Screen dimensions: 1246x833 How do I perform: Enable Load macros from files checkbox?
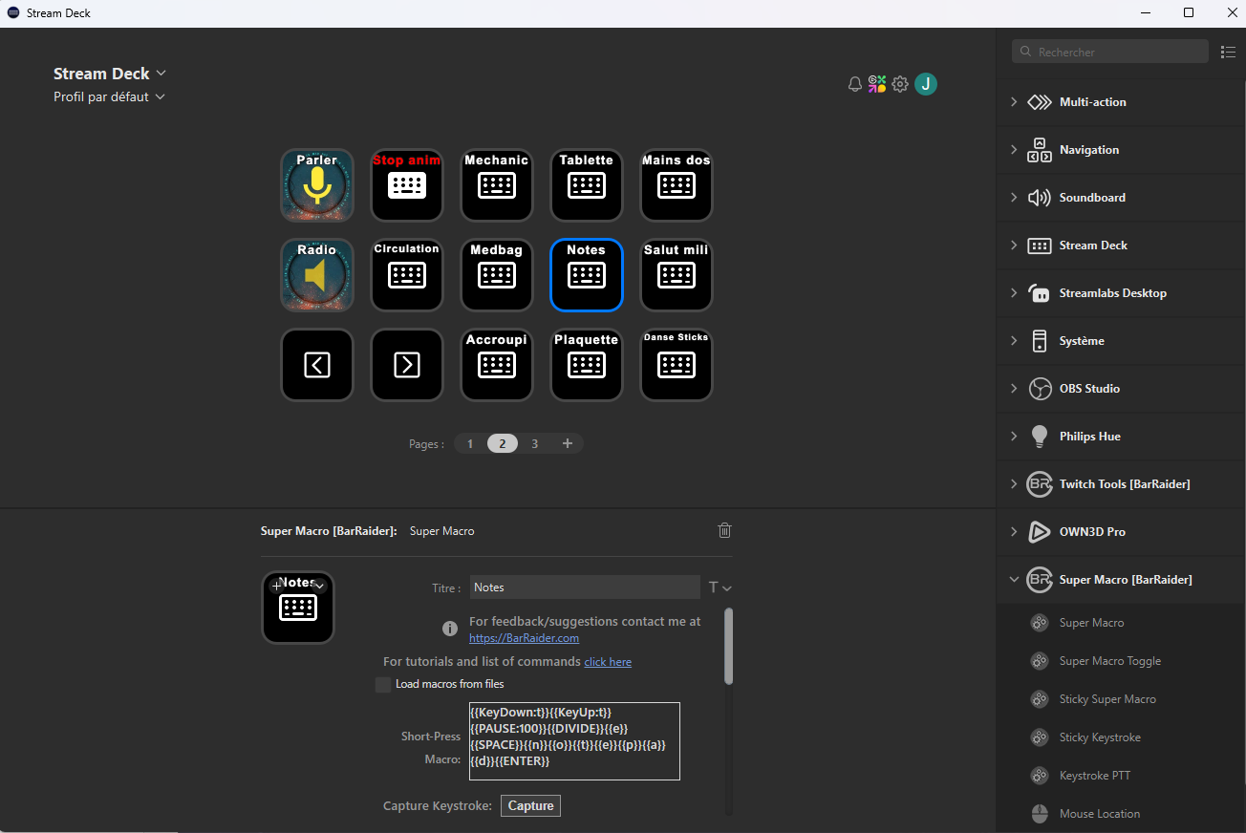click(x=383, y=684)
